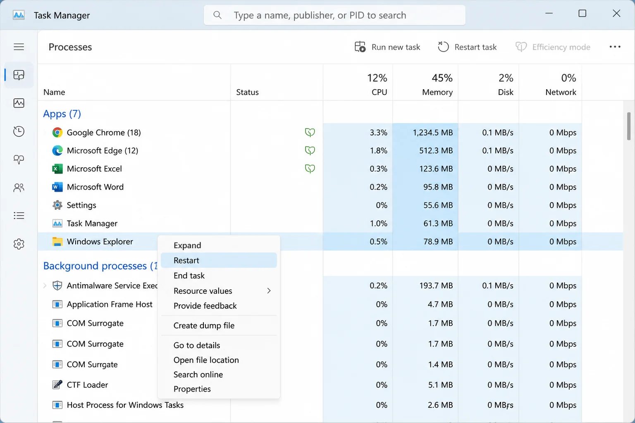Click the Run new task button
This screenshot has height=423, width=635.
pyautogui.click(x=387, y=47)
